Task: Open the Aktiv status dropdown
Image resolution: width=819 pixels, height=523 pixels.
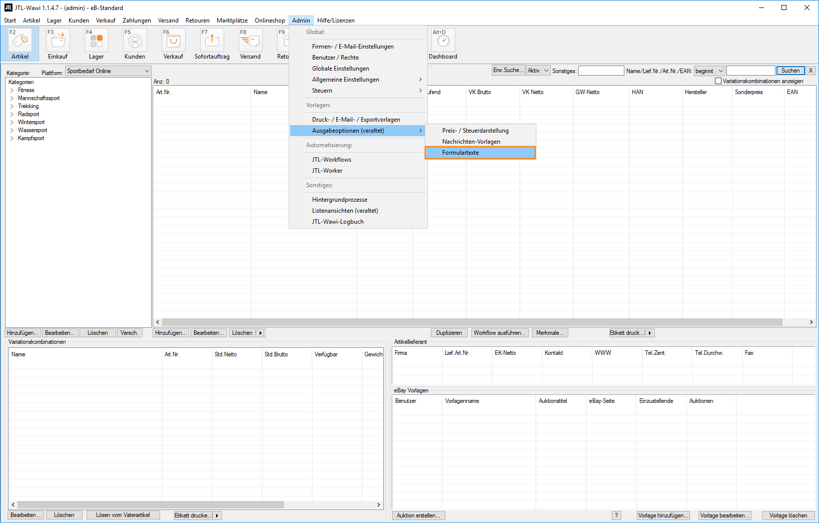Action: 538,71
